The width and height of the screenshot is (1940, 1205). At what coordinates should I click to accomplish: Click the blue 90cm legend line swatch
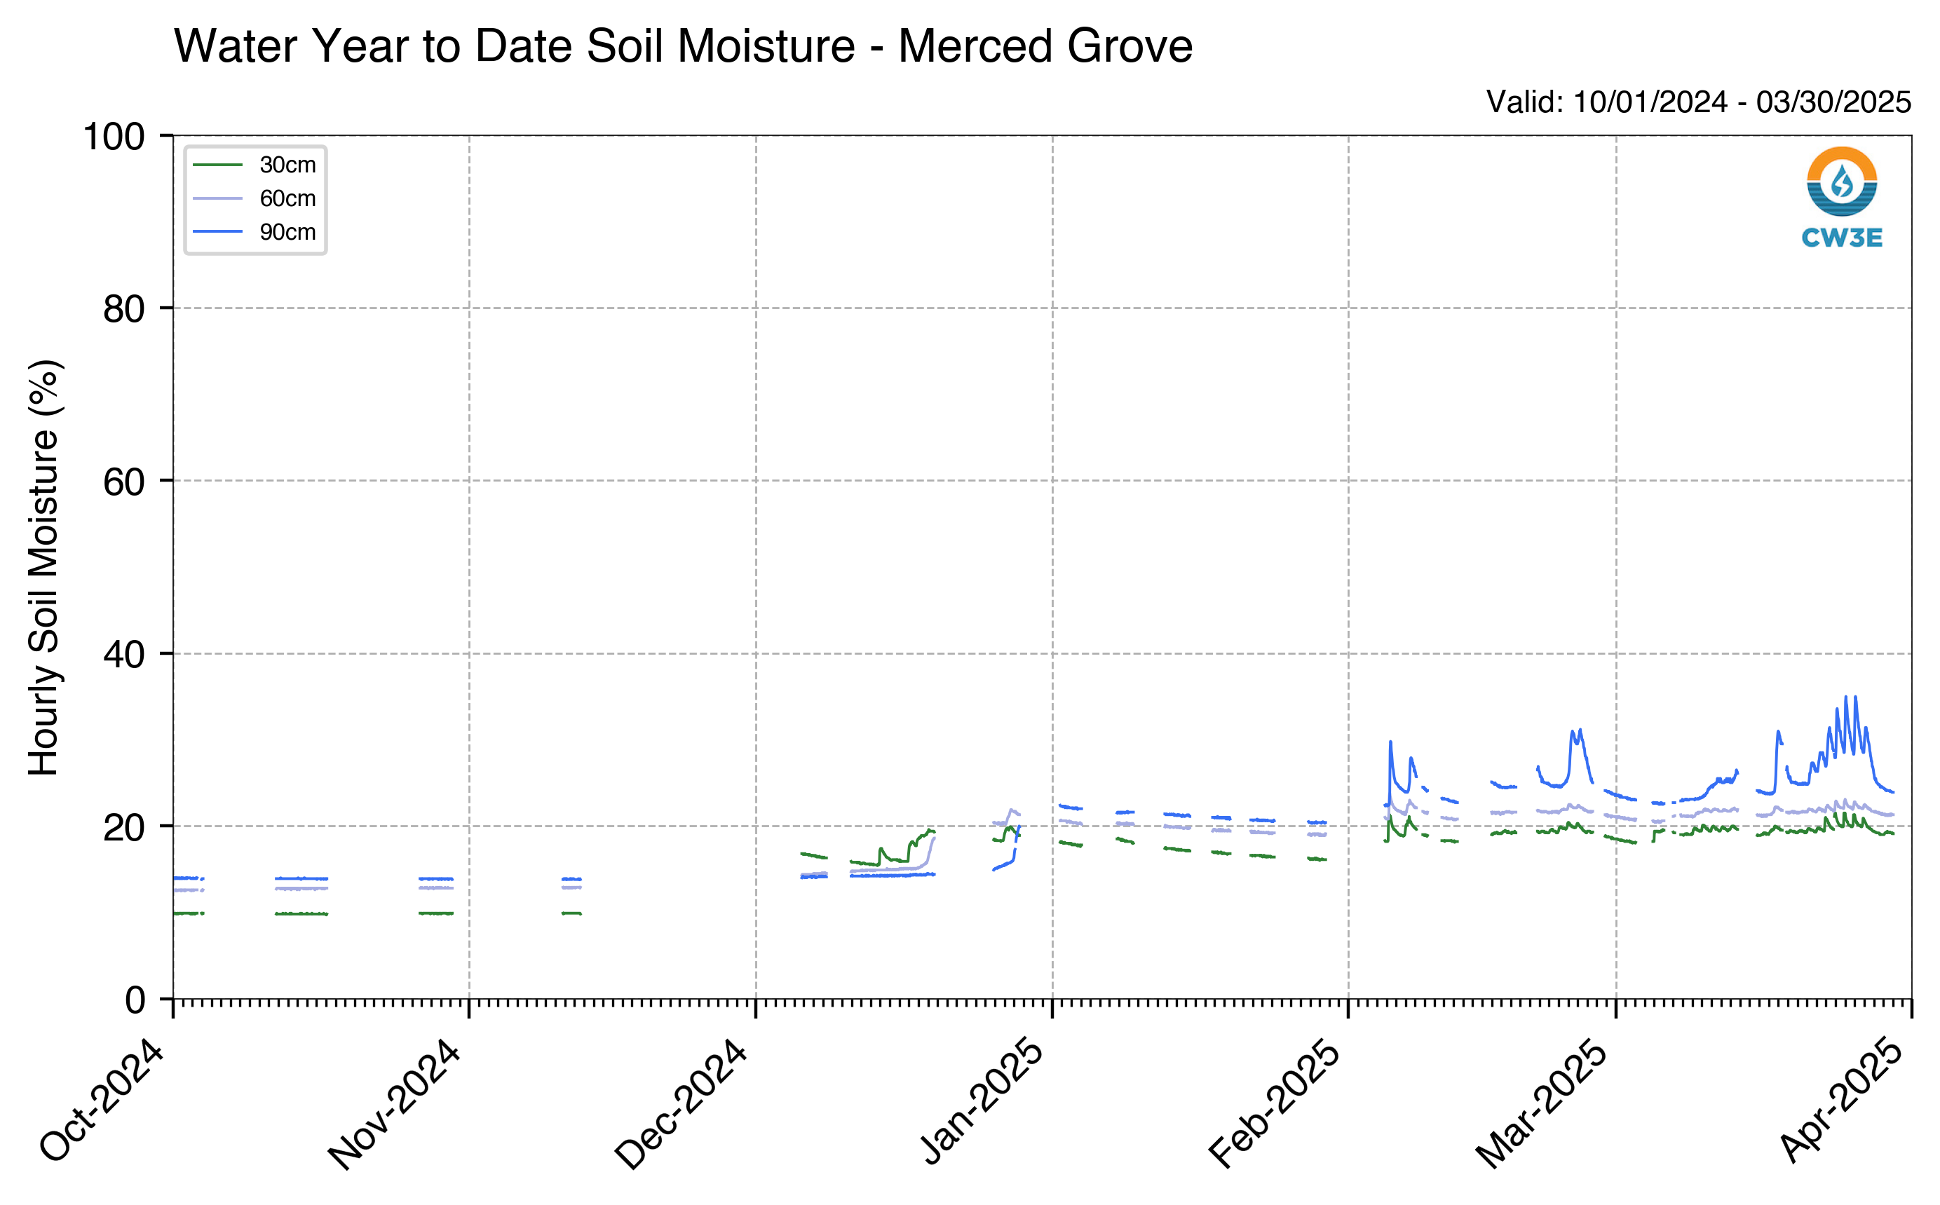[x=217, y=232]
